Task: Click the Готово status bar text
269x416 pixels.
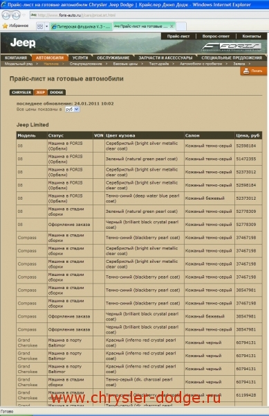Action: pyautogui.click(x=7, y=411)
